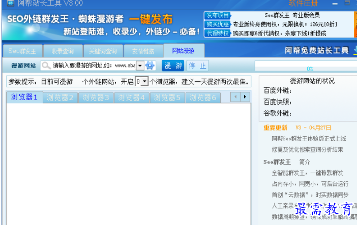The image size is (357, 225).
Task: Click the 重要更新 heading
Action: tap(276, 127)
